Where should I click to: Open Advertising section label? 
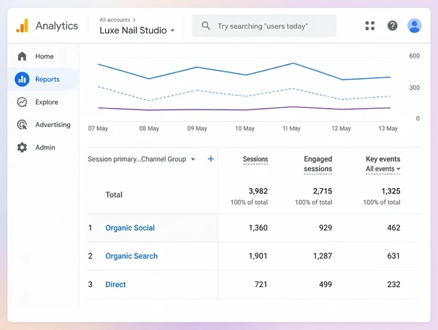(53, 125)
